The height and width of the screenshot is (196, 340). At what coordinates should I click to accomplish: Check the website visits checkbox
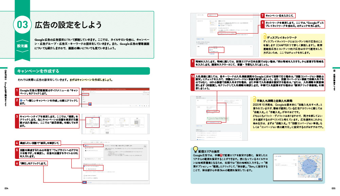coord(85,166)
